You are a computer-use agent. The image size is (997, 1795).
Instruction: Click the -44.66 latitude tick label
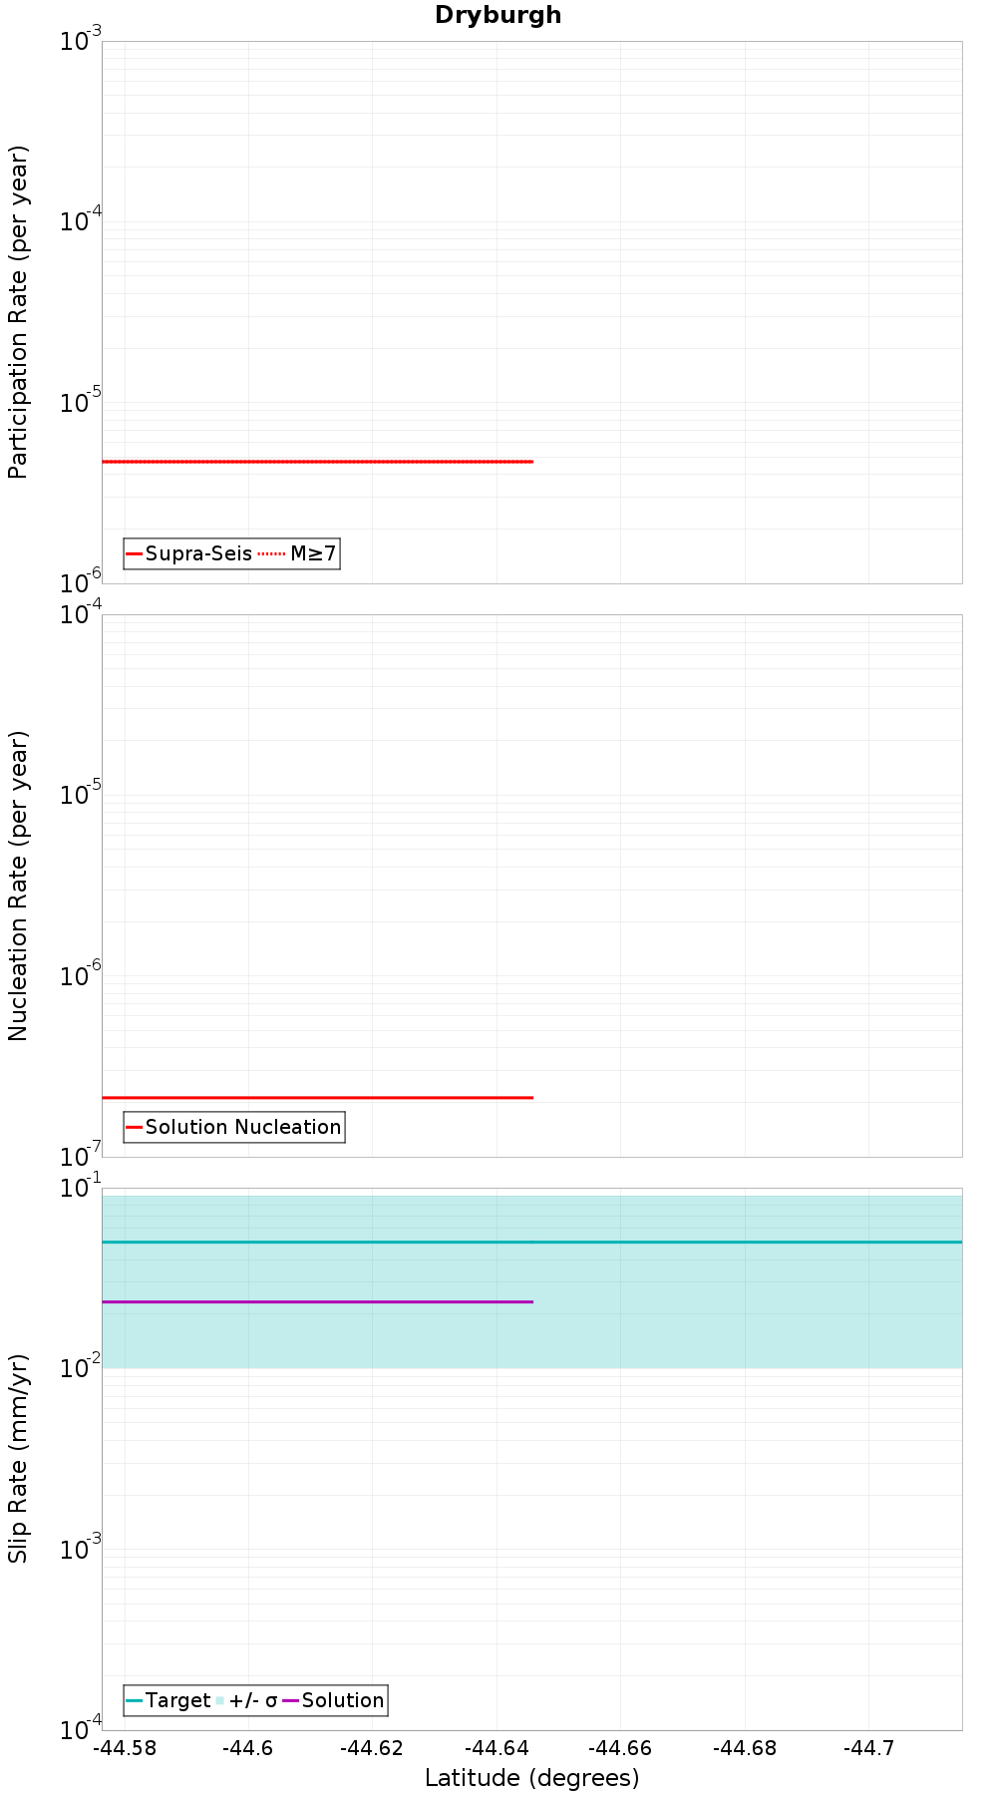620,1747
